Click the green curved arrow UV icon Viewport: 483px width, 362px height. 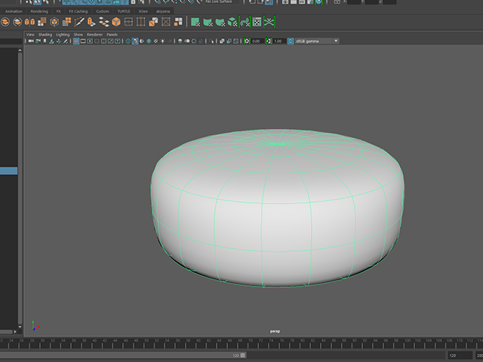[245, 22]
